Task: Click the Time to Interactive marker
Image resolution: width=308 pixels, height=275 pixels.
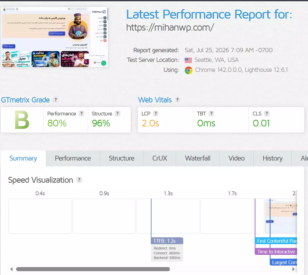Action: pyautogui.click(x=276, y=252)
